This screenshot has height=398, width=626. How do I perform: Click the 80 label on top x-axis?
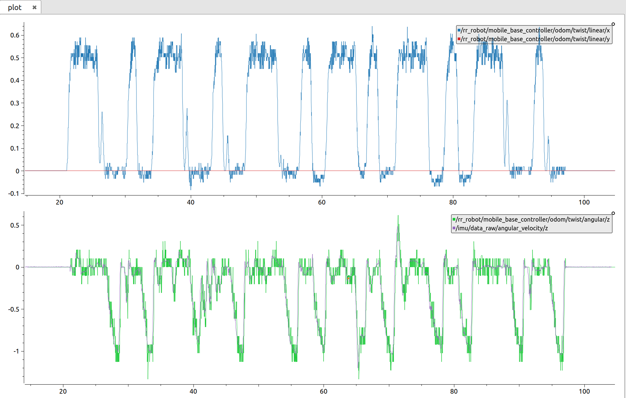453,202
